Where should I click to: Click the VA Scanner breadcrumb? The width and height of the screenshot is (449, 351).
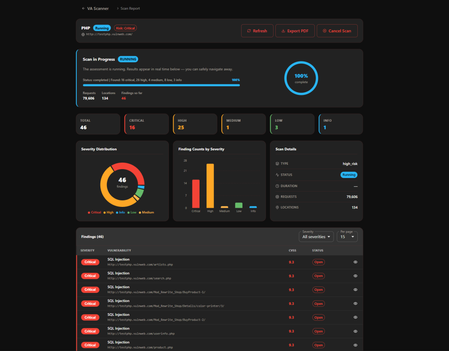click(x=97, y=8)
